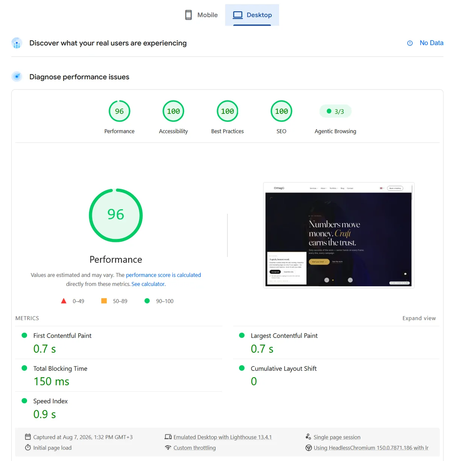
Task: Click the red triangle 0–49 legend icon
Action: [x=64, y=301]
